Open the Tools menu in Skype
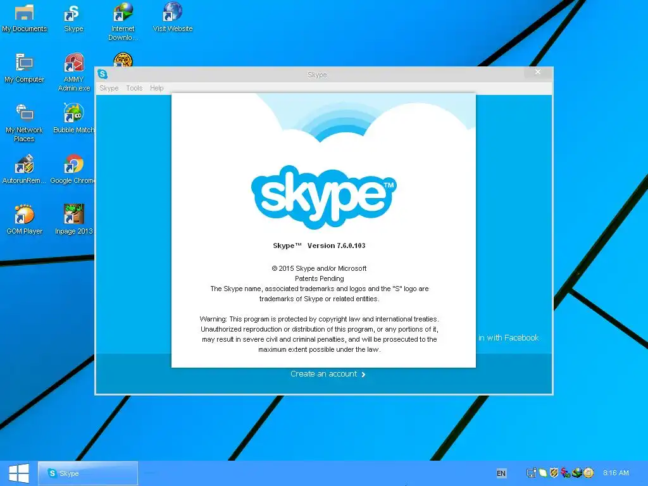 pos(134,88)
